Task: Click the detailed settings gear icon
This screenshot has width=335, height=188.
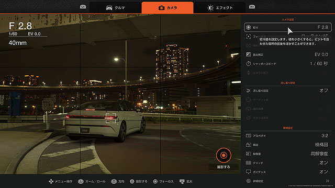Action: [x=248, y=181]
